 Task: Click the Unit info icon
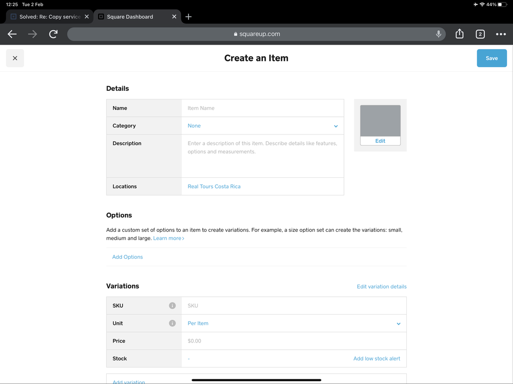pyautogui.click(x=173, y=324)
